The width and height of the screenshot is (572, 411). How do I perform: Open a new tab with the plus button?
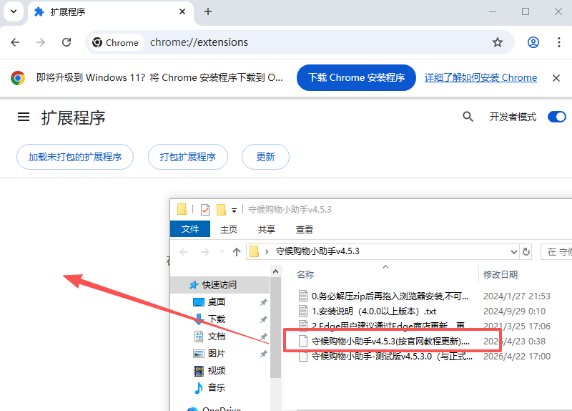tap(208, 11)
